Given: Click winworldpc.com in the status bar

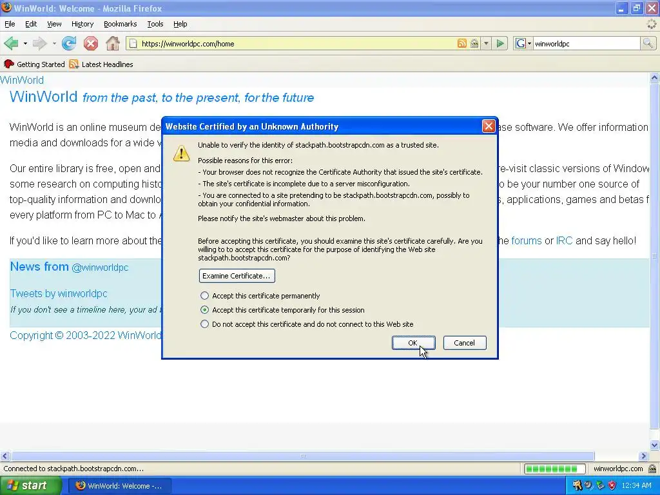Looking at the screenshot, I should [x=618, y=469].
